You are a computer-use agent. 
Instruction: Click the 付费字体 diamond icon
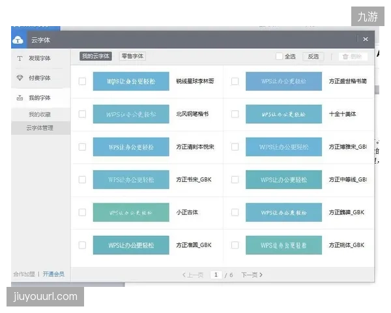click(x=20, y=78)
